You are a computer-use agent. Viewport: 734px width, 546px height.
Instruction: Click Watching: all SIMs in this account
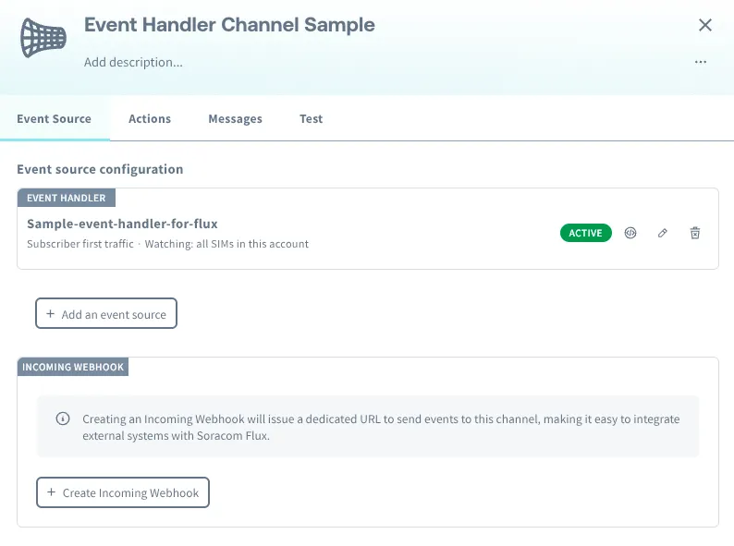pyautogui.click(x=226, y=244)
